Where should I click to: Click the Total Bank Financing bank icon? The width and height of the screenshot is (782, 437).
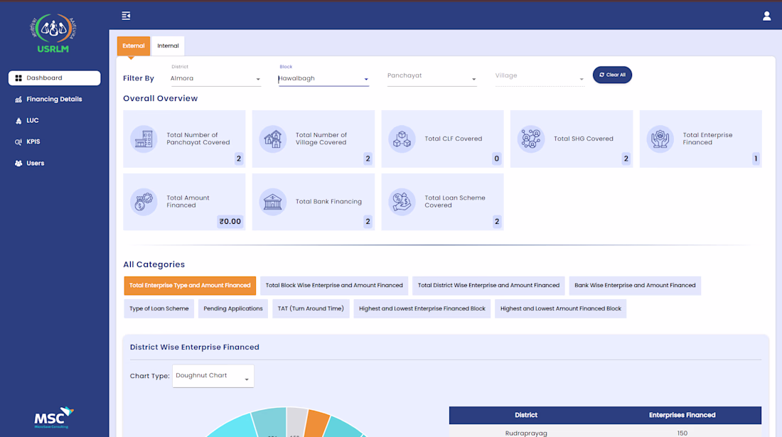[273, 202]
